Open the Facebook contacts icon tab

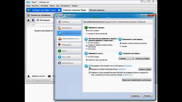33,20
